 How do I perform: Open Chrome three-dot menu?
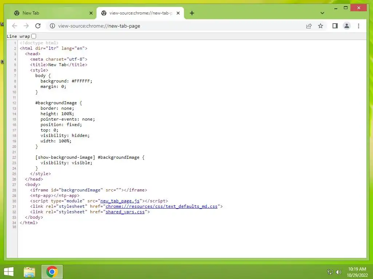(x=358, y=26)
